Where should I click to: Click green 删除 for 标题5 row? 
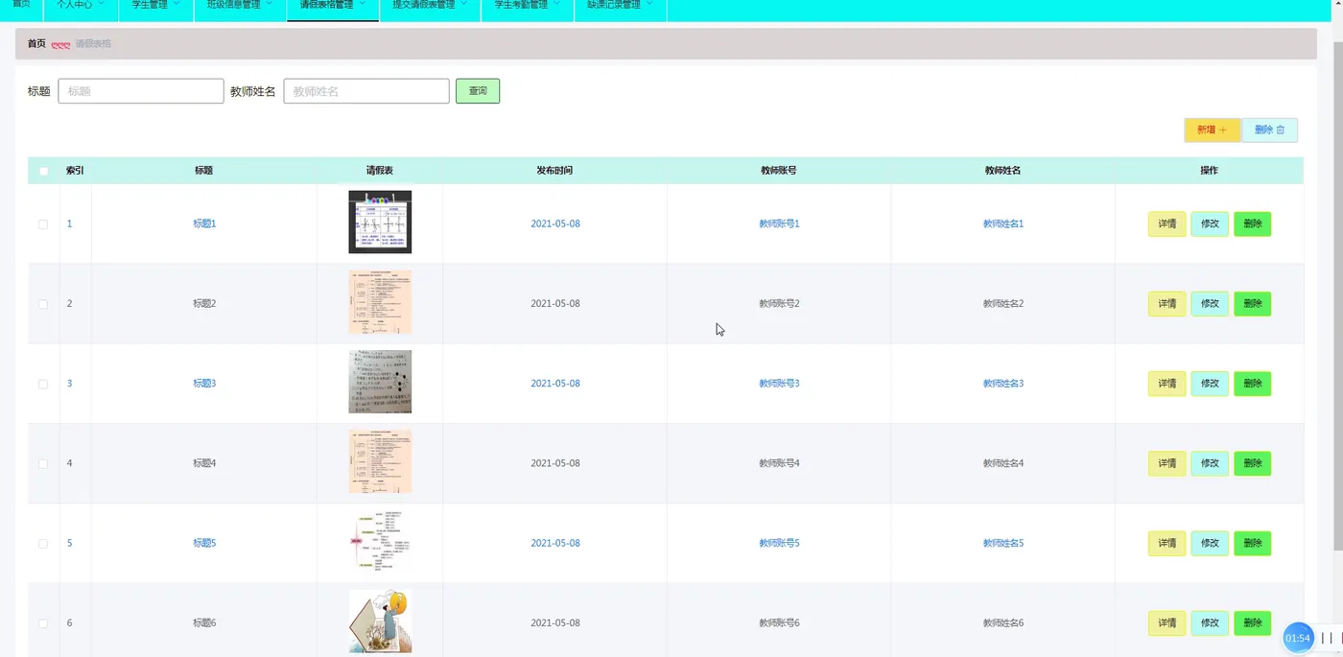click(1253, 544)
